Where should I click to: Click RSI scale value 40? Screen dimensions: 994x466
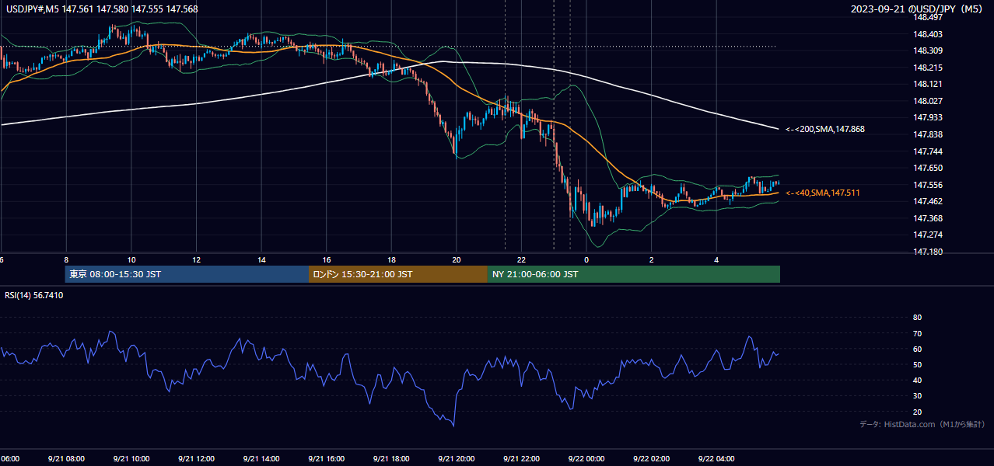tap(917, 381)
